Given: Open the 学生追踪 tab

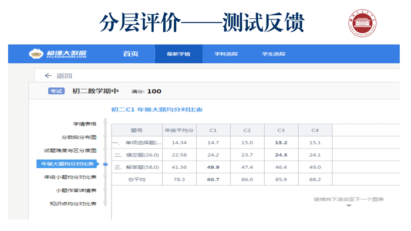Looking at the screenshot, I should tap(274, 54).
